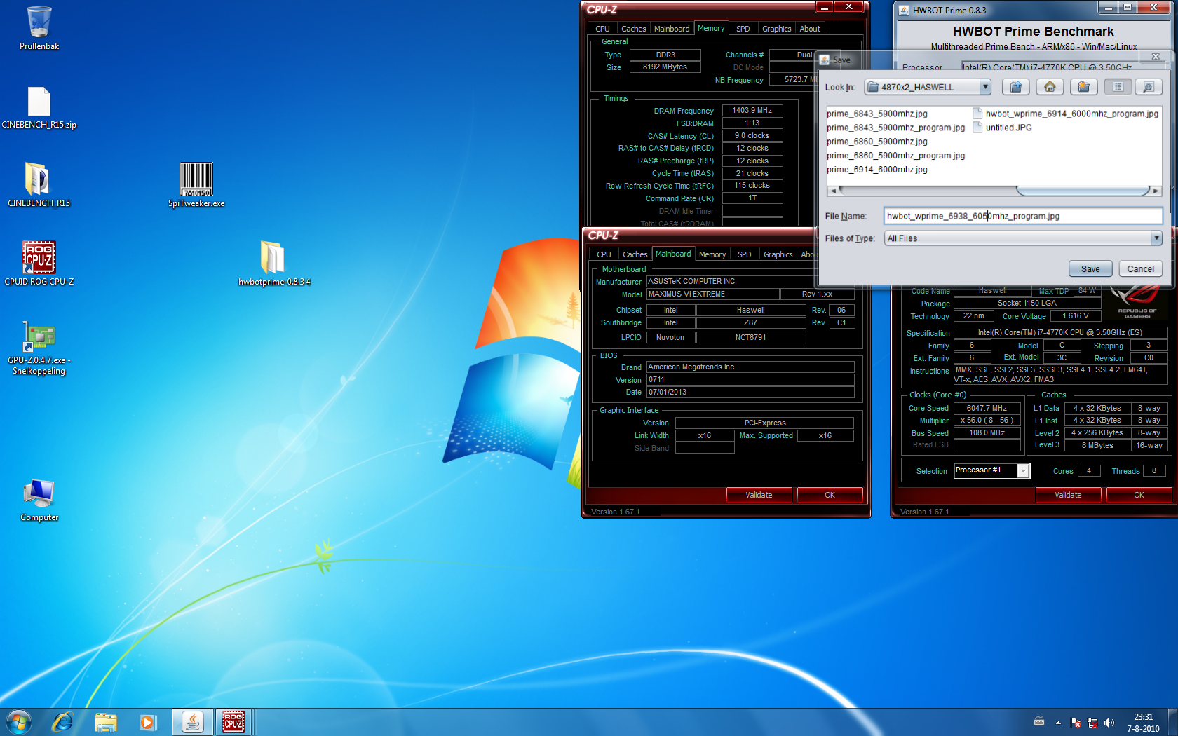Screen dimensions: 1178x736
Task: Click OK in rightmost CPU-Z window
Action: point(1139,495)
